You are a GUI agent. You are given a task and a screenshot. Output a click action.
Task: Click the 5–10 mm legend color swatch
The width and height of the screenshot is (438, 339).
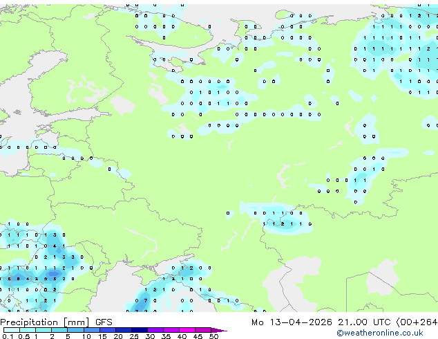coord(75,330)
